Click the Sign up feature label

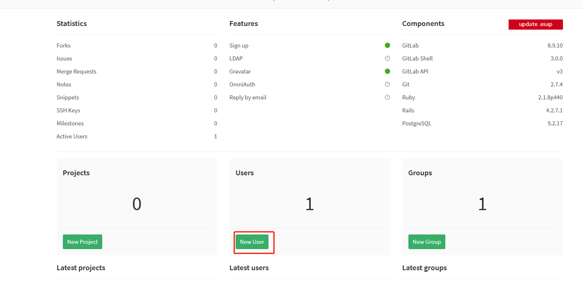tap(239, 45)
